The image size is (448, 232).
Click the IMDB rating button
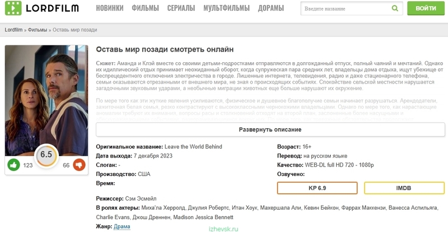point(404,188)
